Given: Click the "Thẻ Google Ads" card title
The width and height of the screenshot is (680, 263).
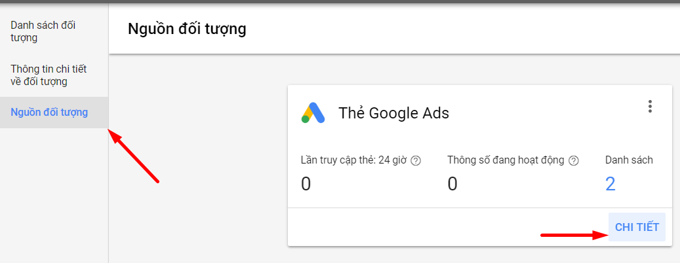Looking at the screenshot, I should point(393,113).
